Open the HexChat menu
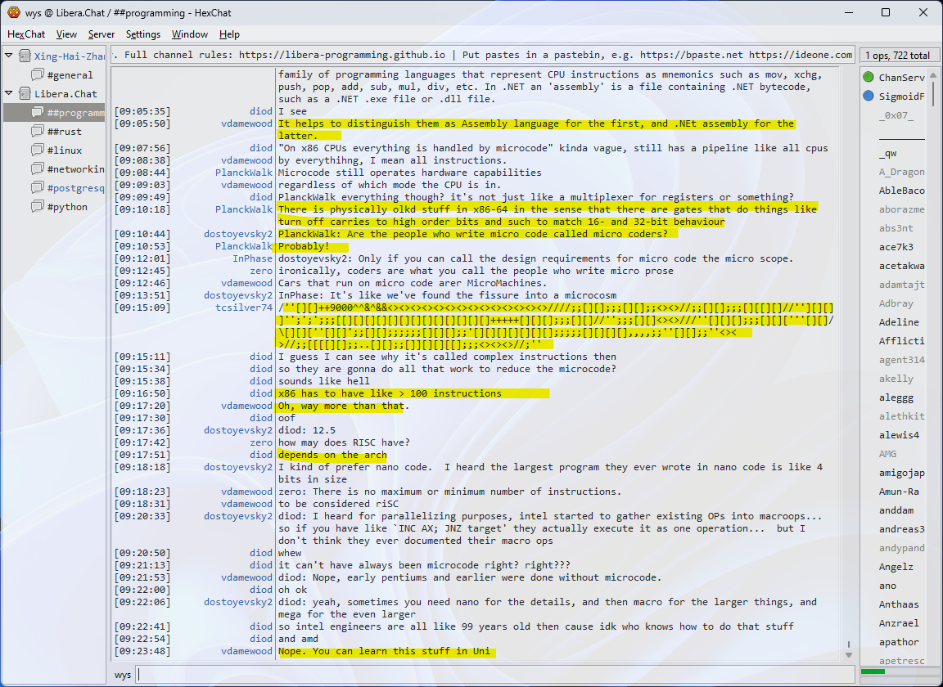The width and height of the screenshot is (943, 687). (26, 34)
